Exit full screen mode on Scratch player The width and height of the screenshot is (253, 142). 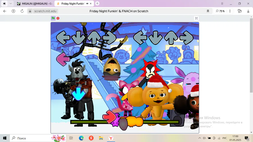196,18
